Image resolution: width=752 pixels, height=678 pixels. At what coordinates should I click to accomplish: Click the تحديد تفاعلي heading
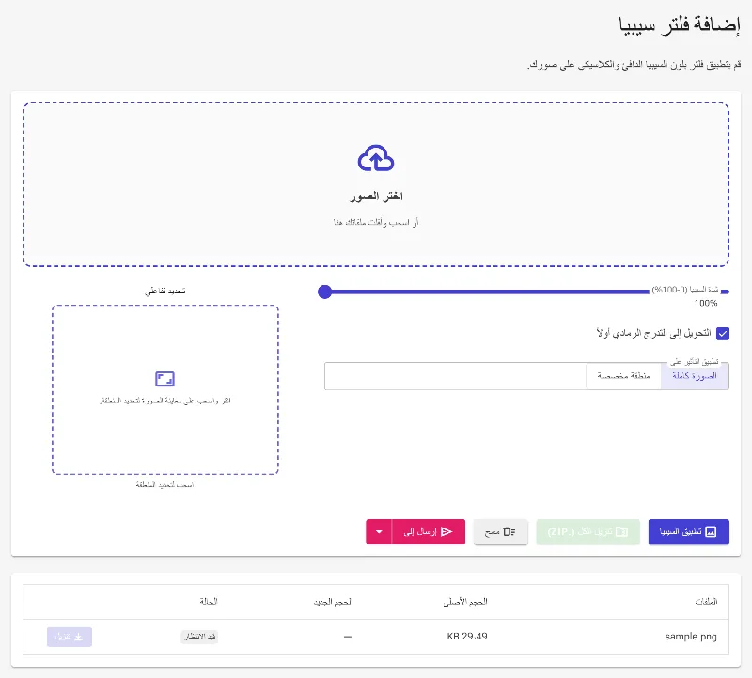[165, 291]
